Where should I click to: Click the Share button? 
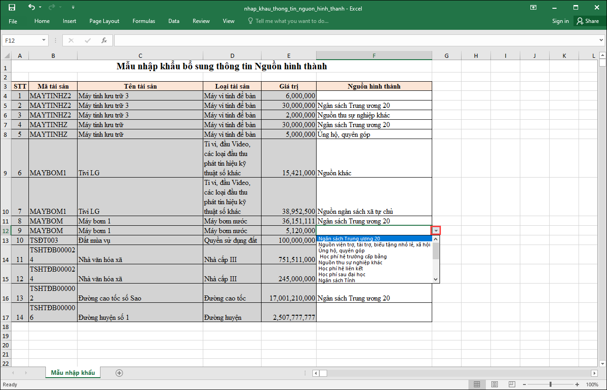coord(588,21)
